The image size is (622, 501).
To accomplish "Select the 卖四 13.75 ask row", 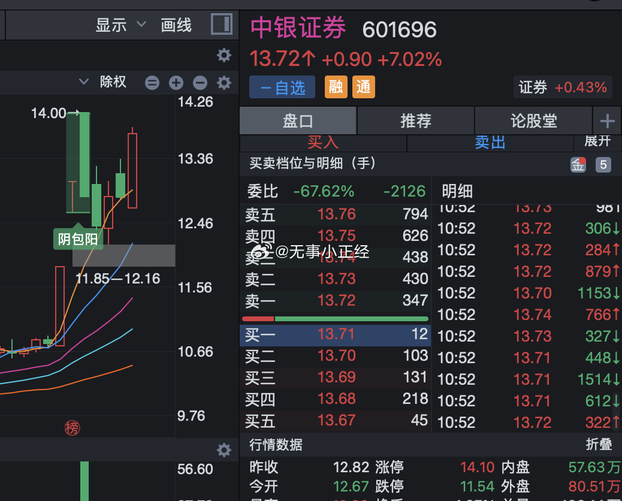I will 335,236.
